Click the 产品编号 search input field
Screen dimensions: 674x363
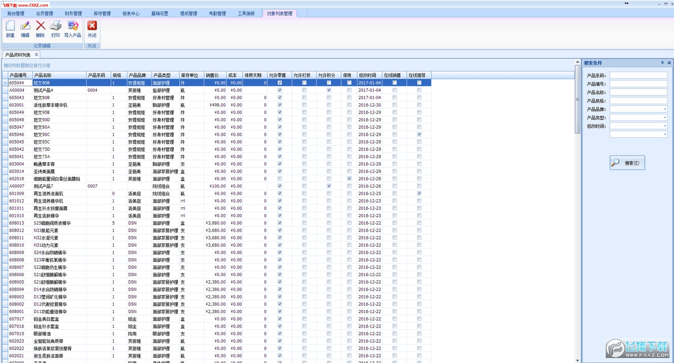tap(639, 84)
